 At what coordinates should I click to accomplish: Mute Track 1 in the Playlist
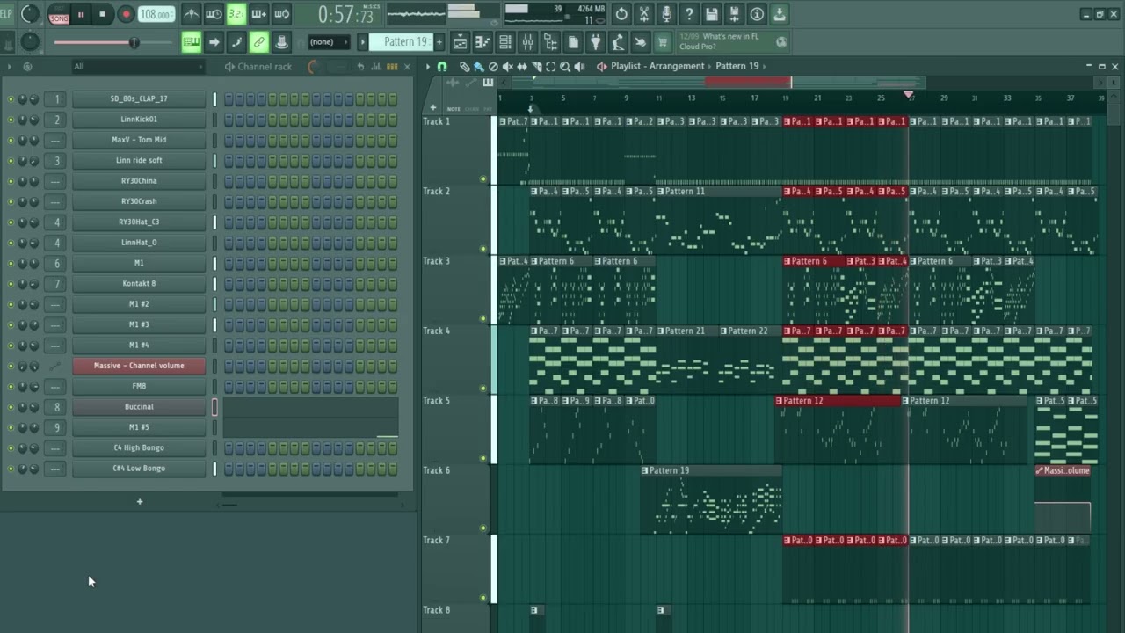click(x=483, y=178)
